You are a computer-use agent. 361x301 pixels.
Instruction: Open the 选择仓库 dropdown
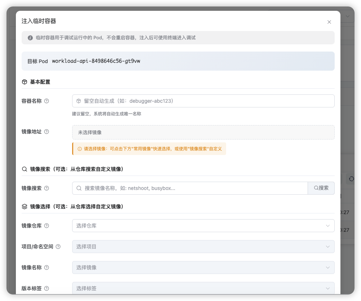(203, 226)
